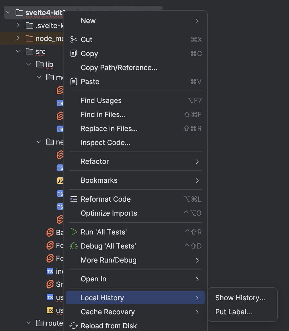Expand the routes folder at the bottom
289x331 pixels.
28,323
